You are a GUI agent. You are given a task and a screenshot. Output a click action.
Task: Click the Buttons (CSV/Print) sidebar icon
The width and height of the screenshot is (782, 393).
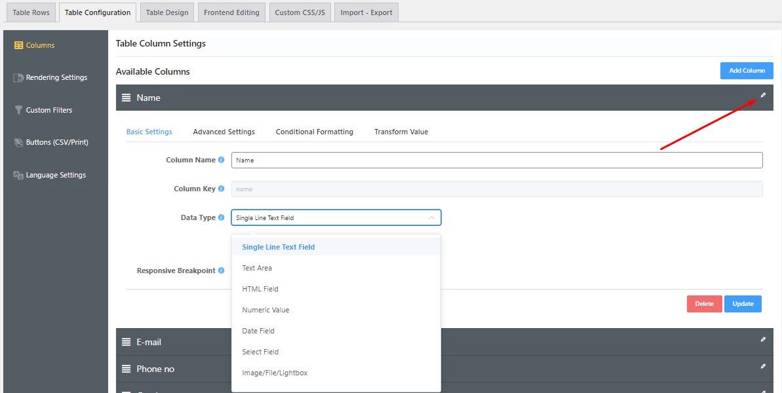point(18,142)
